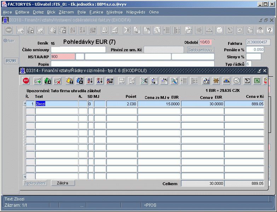Image resolution: width=277 pixels, height=212 pixels.
Task: Click the Celkem EUR total showing 30.0000
Action: coord(202,183)
